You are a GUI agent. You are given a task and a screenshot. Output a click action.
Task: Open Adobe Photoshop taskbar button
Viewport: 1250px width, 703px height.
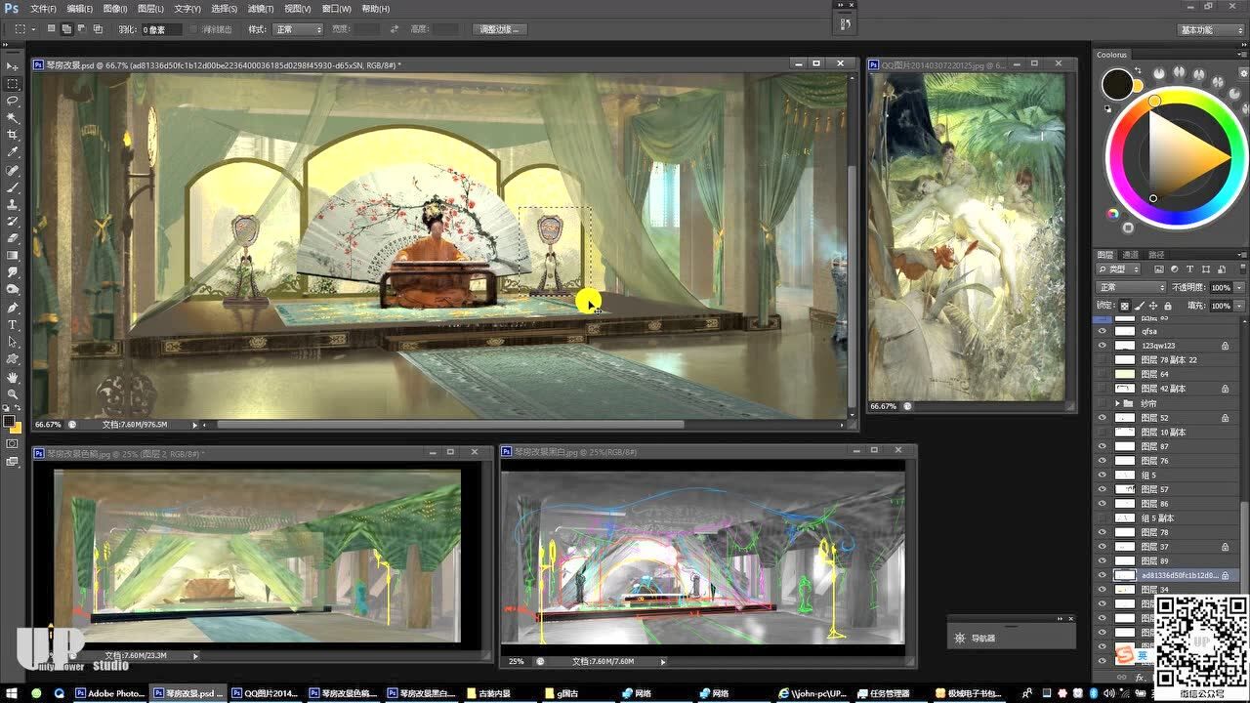110,693
